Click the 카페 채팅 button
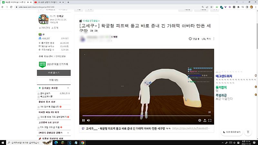 (x=54, y=80)
